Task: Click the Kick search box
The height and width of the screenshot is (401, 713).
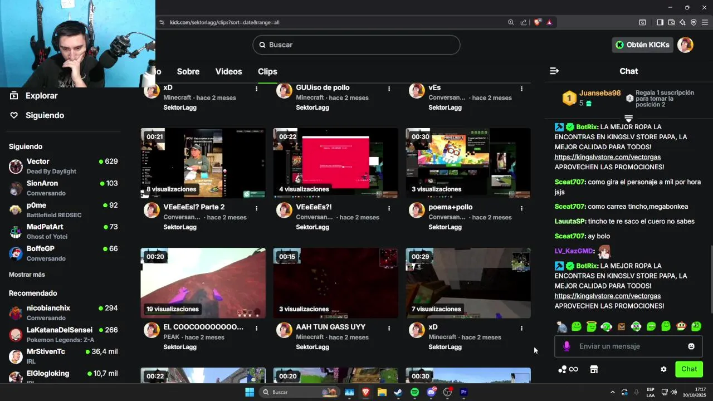Action: [x=356, y=45]
